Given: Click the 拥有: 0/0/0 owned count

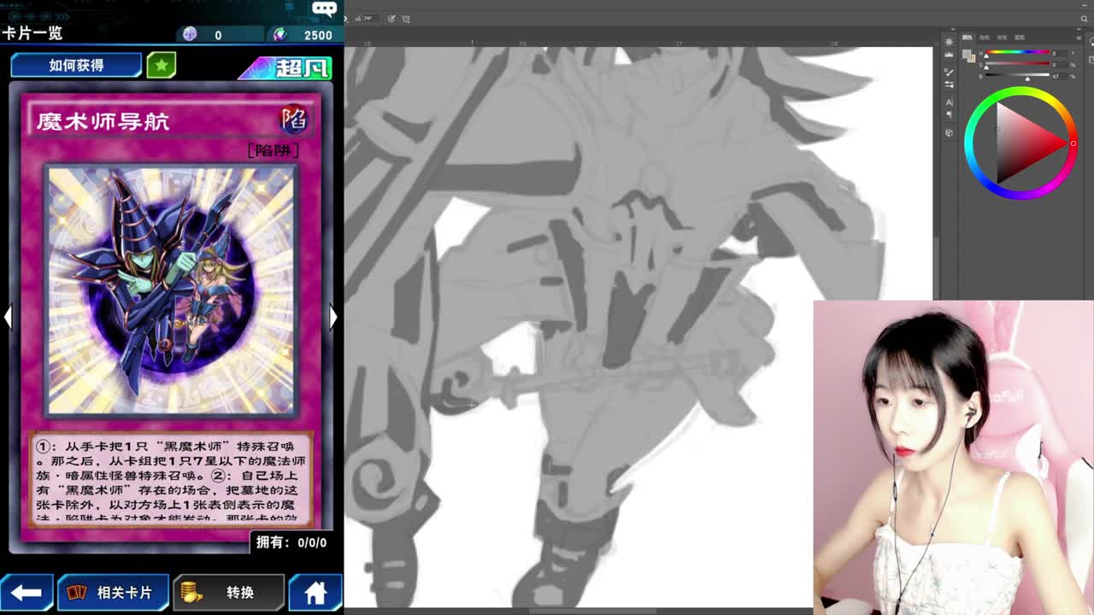Looking at the screenshot, I should (x=291, y=542).
